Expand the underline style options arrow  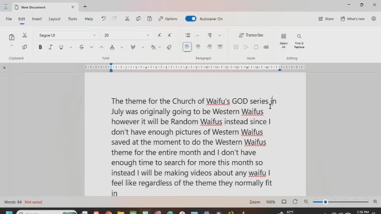coord(71,48)
